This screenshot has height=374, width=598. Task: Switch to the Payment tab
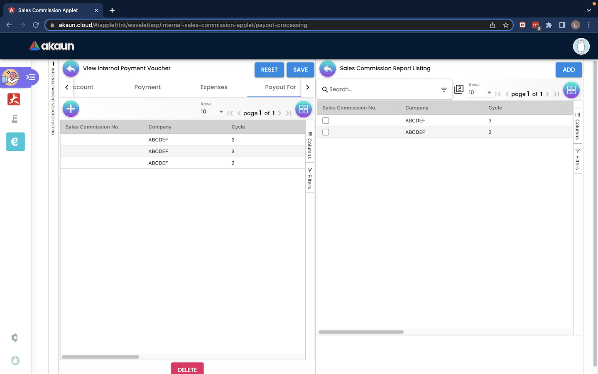click(147, 87)
